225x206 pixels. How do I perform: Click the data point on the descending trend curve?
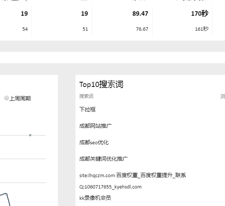coord(6,194)
